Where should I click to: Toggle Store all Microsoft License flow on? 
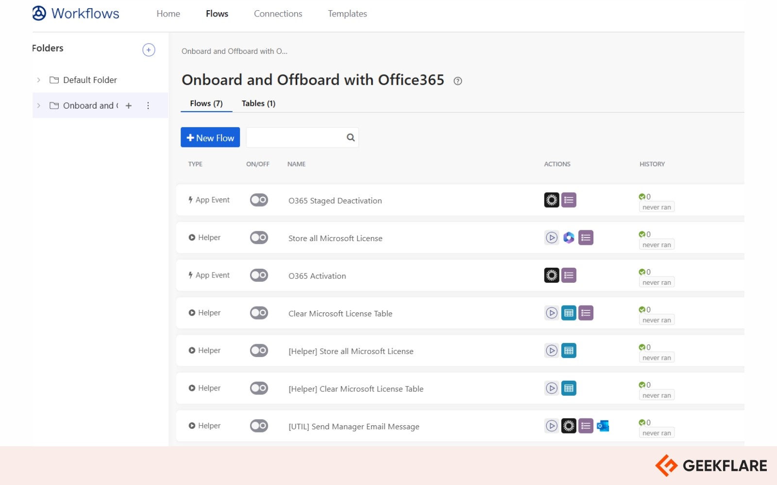click(259, 238)
